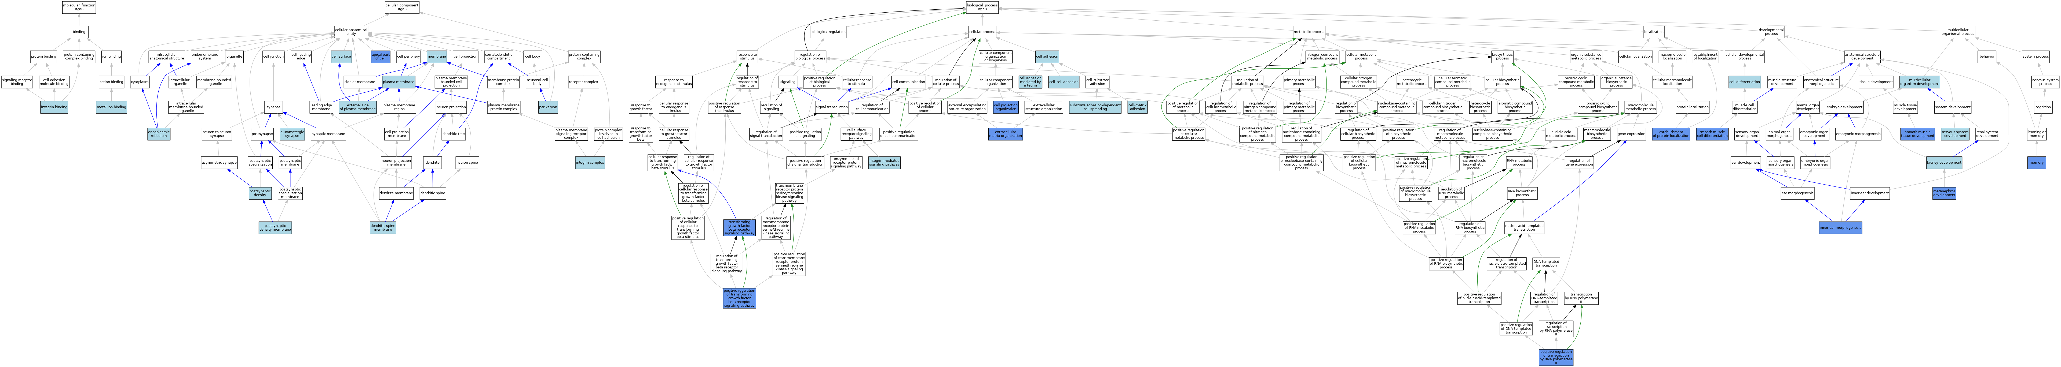Select the 'postsynaptic density membrane' node

point(275,227)
